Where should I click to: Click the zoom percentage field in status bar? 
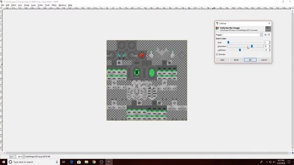[x=20, y=157]
